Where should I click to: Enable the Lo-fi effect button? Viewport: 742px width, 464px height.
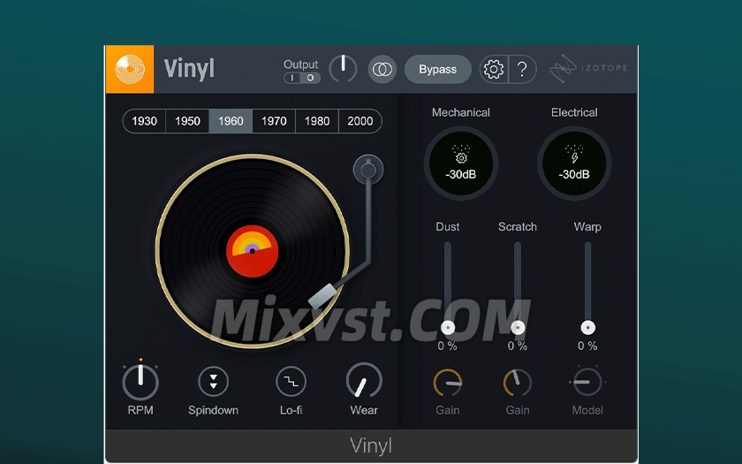click(291, 382)
